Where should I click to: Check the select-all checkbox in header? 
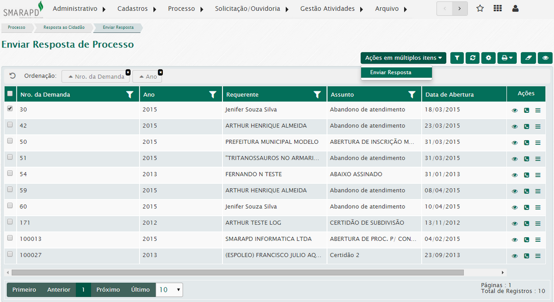(x=10, y=94)
